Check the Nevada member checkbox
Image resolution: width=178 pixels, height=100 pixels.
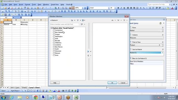[54, 41]
